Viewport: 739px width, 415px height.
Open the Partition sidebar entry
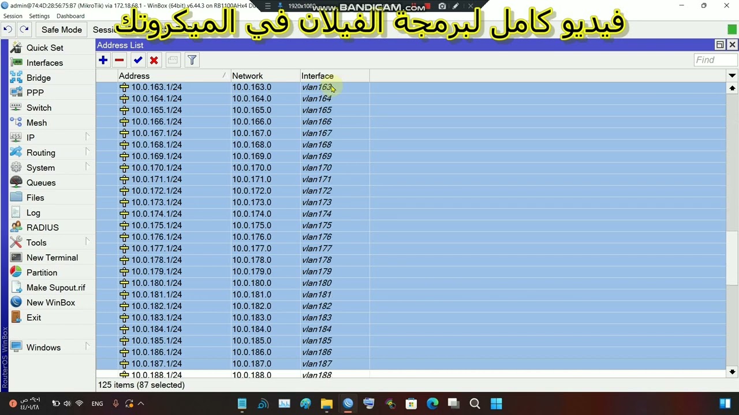click(42, 273)
